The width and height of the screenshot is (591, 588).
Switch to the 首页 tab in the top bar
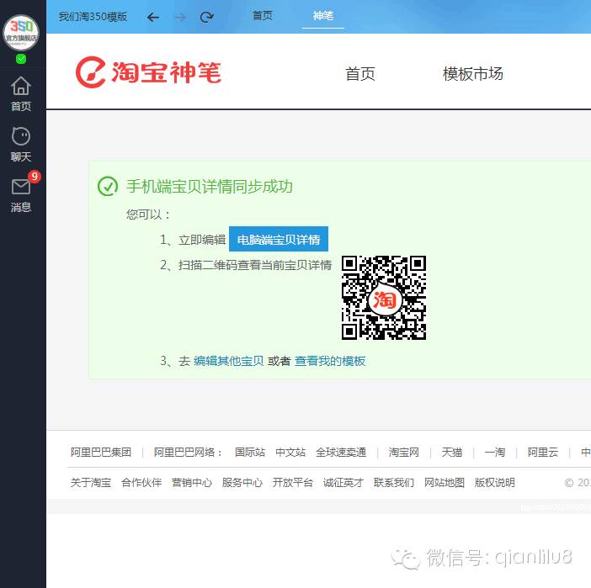[263, 16]
